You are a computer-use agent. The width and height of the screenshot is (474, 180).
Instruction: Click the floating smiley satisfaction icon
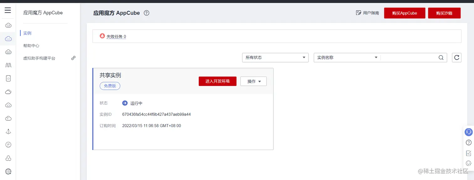469,163
